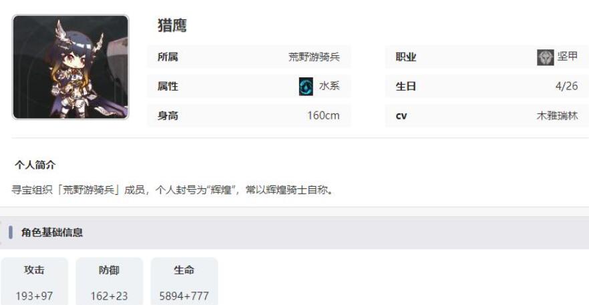Click the 荒野游骑兵 affiliation value
This screenshot has width=589, height=305.
314,57
